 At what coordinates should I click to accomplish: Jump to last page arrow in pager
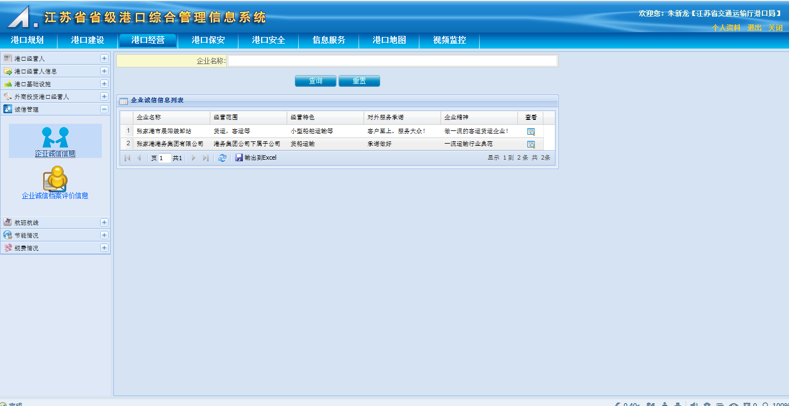click(x=206, y=158)
